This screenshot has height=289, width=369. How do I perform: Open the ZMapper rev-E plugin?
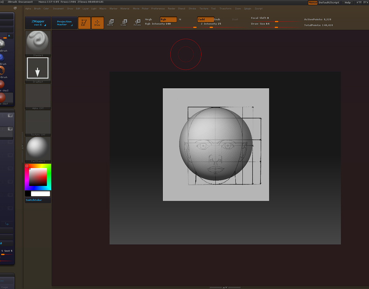click(38, 23)
